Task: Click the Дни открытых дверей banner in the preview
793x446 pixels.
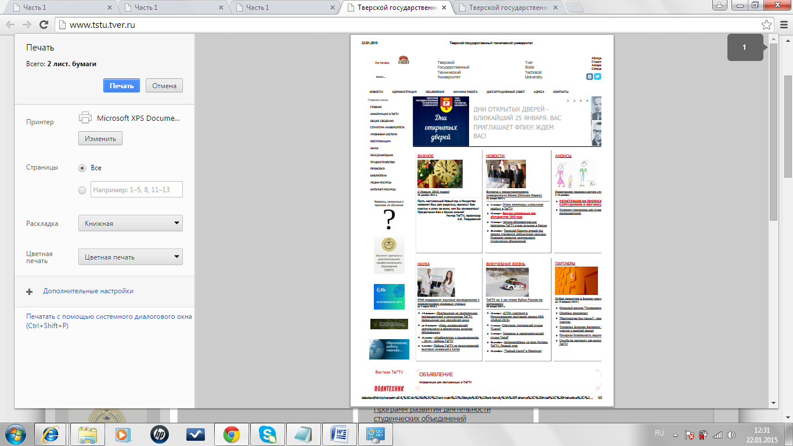Action: [441, 121]
